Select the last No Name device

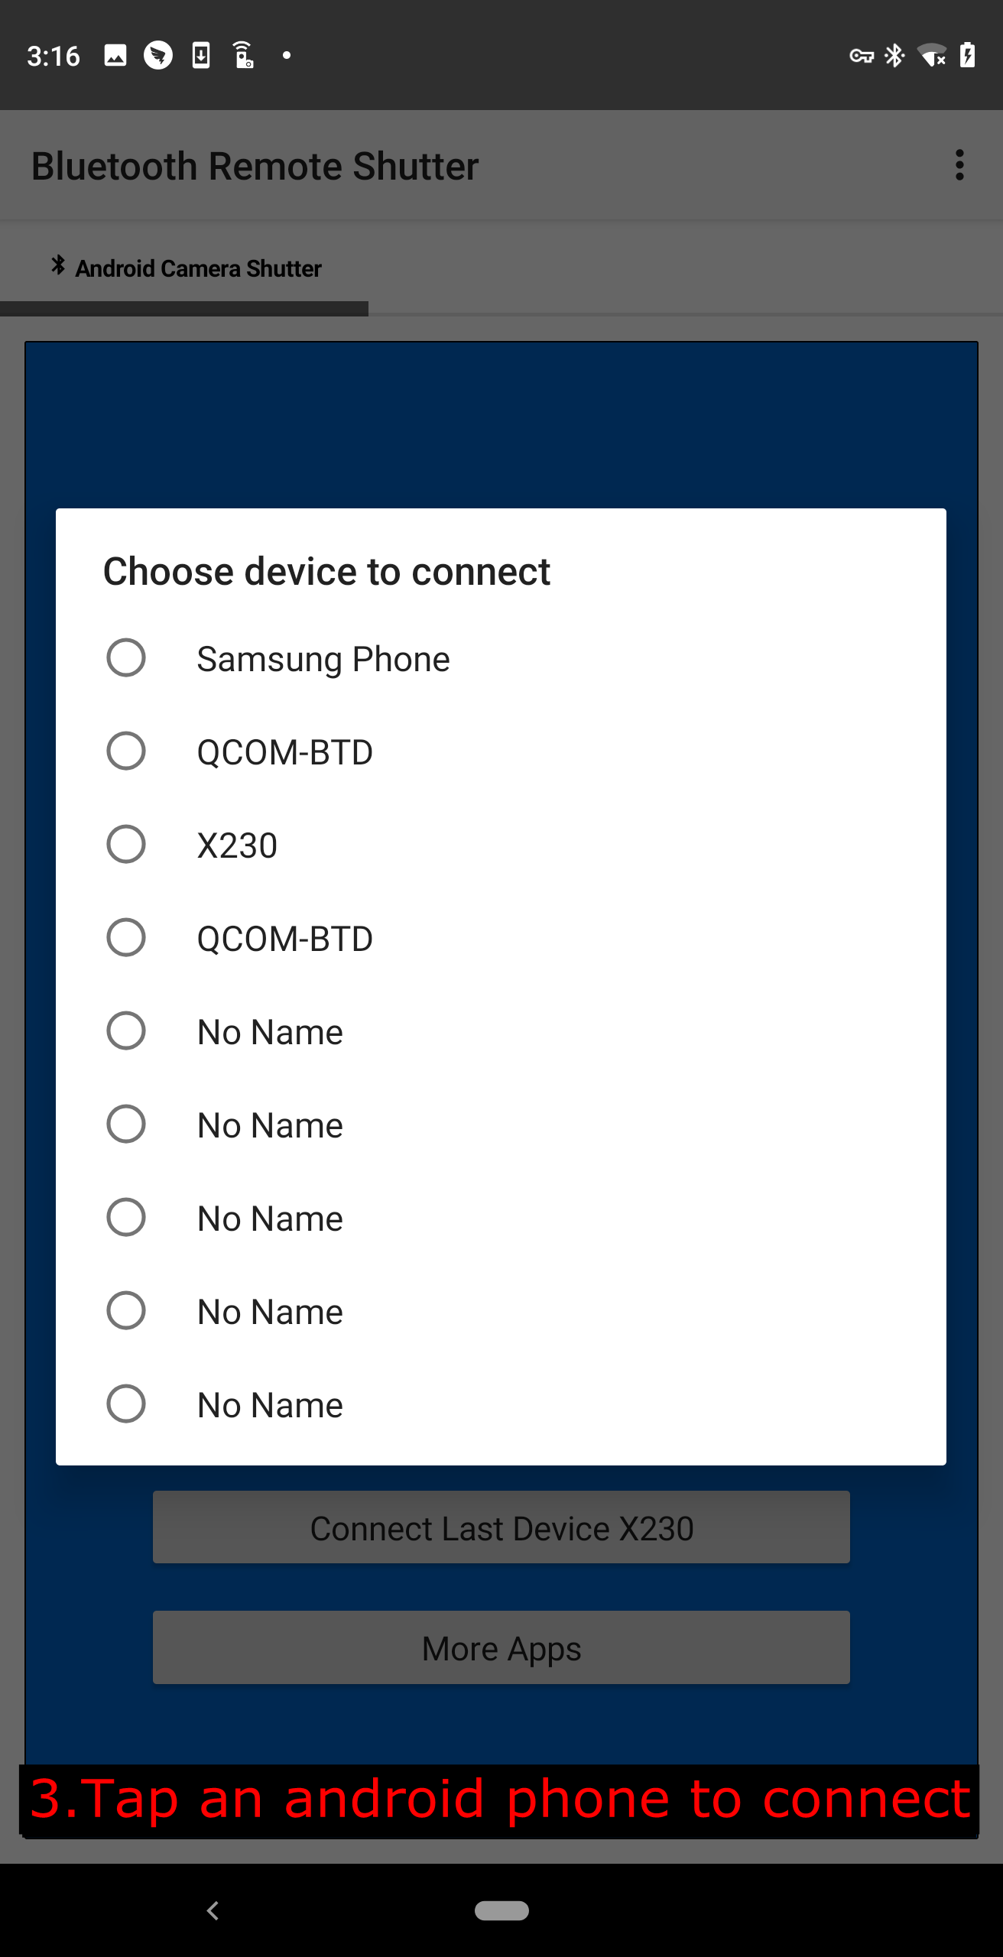126,1404
